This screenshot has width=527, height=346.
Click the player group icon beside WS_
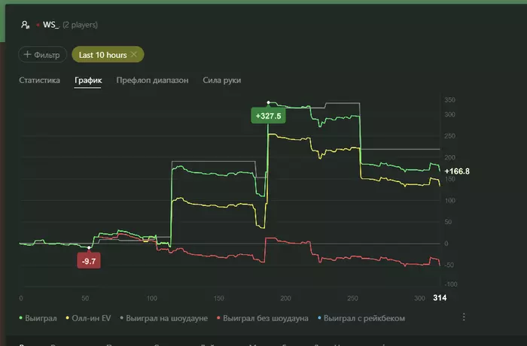coord(25,25)
